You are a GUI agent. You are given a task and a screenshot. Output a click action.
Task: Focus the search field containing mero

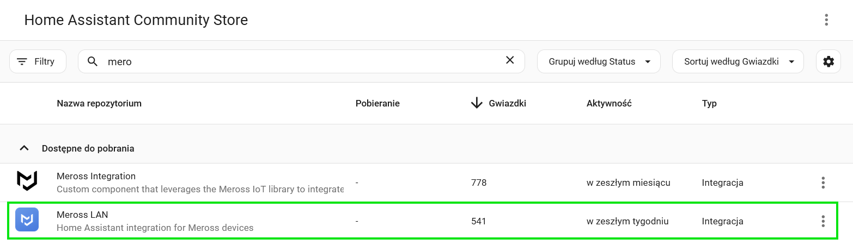pos(301,61)
